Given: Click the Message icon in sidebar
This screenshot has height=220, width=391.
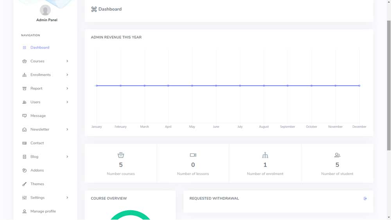Looking at the screenshot, I should coord(24,116).
